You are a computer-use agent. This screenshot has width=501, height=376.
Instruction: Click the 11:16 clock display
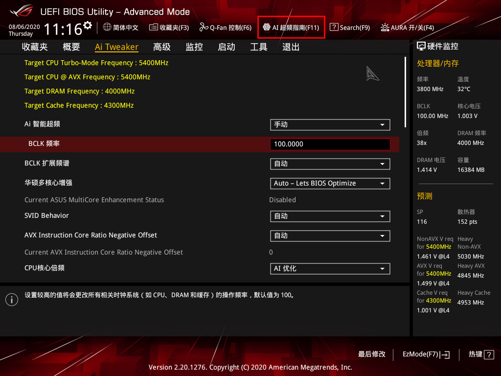(x=63, y=29)
